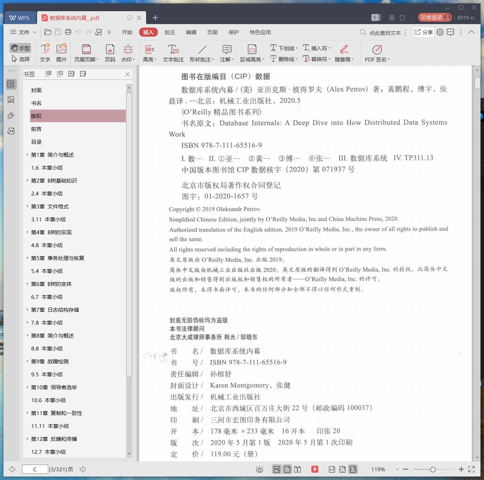Open the 注解 note dropdown
The height and width of the screenshot is (480, 484).
click(x=227, y=53)
